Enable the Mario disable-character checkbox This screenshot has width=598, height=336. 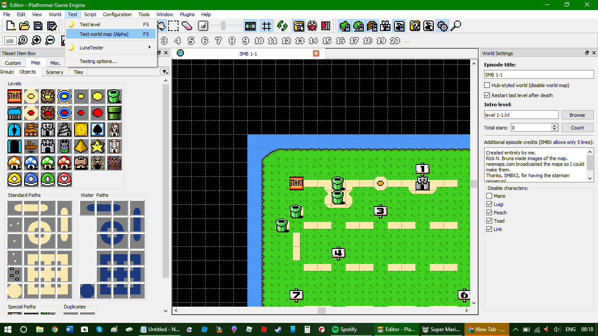pos(489,196)
